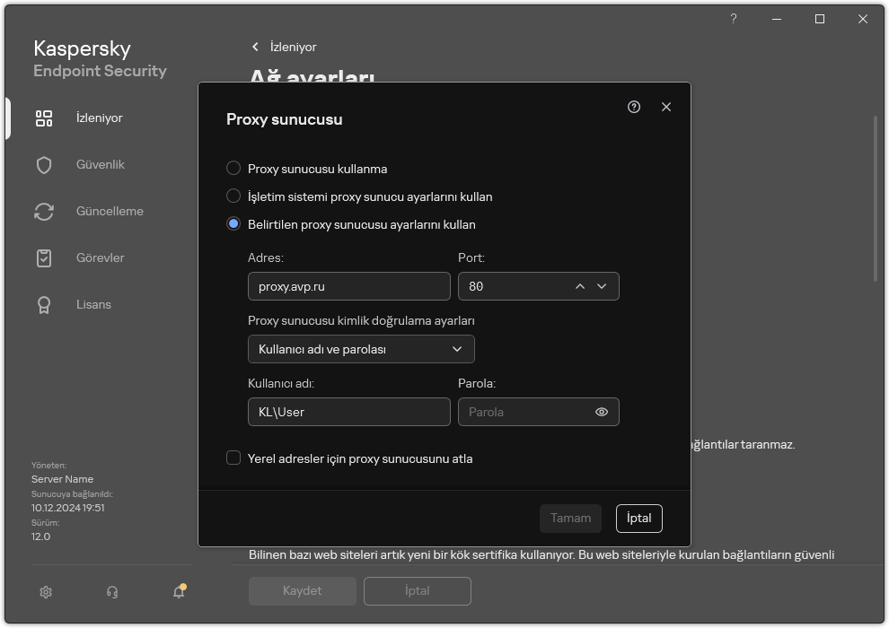889x628 pixels.
Task: Reveal the password with the eye icon
Action: click(x=600, y=412)
